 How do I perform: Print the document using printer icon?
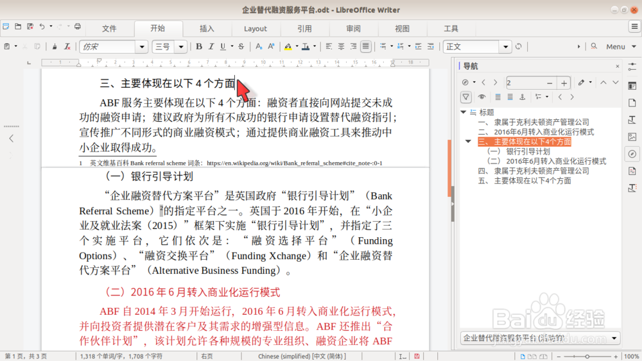pos(78,26)
